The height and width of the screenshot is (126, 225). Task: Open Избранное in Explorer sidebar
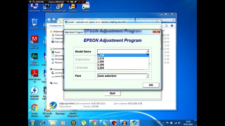pyautogui.click(x=57, y=31)
